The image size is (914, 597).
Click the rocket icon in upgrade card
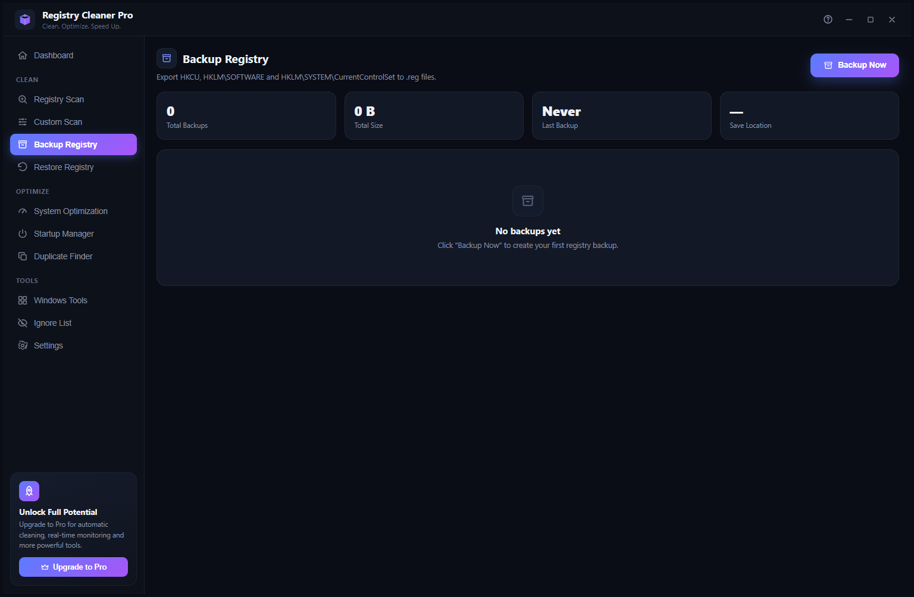coord(29,491)
